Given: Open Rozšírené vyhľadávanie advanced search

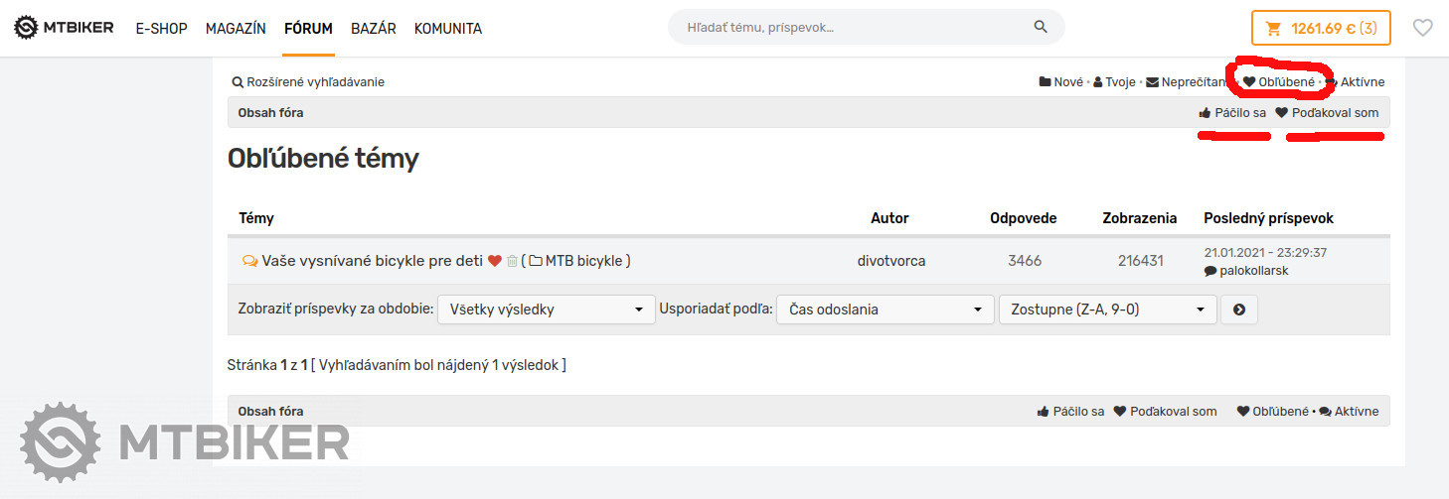Looking at the screenshot, I should tap(308, 82).
